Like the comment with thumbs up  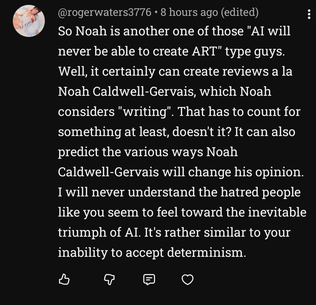64,279
